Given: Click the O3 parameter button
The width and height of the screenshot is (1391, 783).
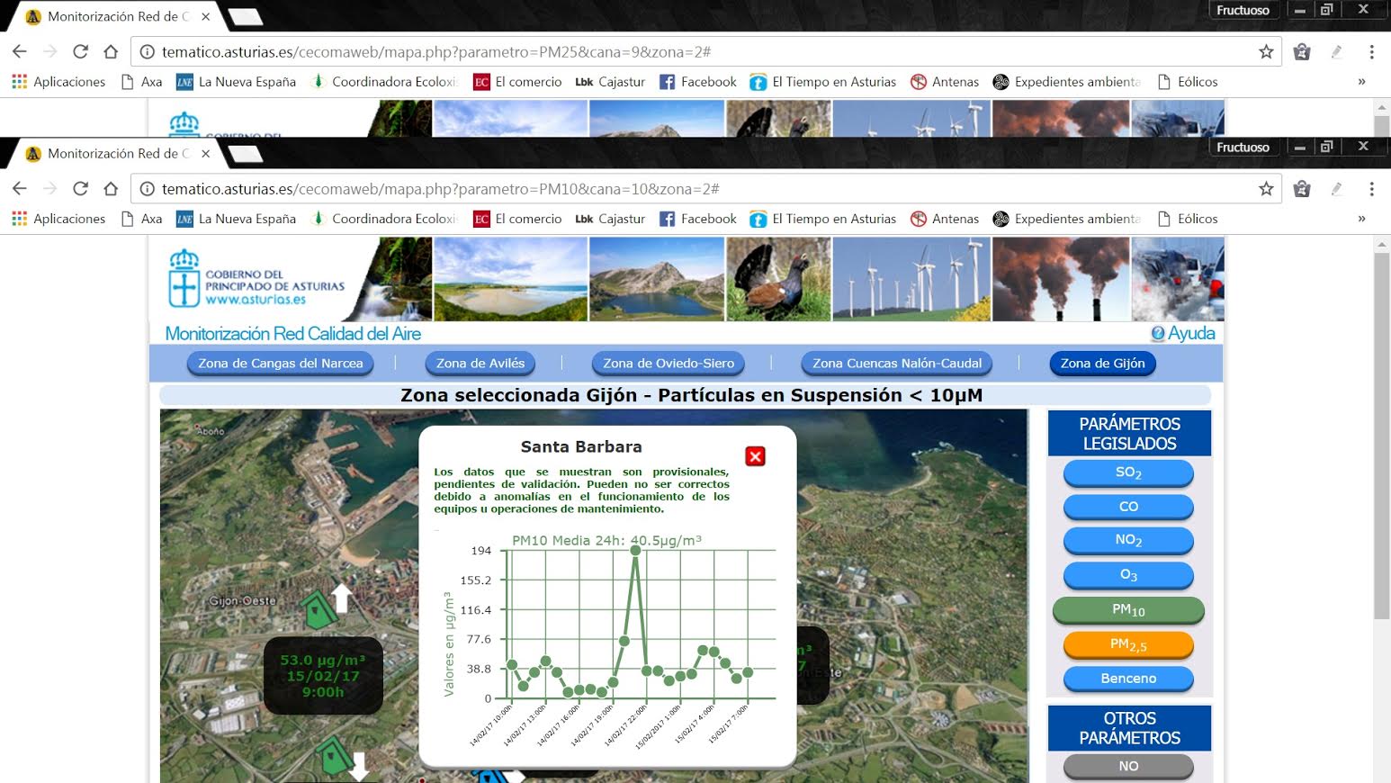Looking at the screenshot, I should pyautogui.click(x=1128, y=575).
